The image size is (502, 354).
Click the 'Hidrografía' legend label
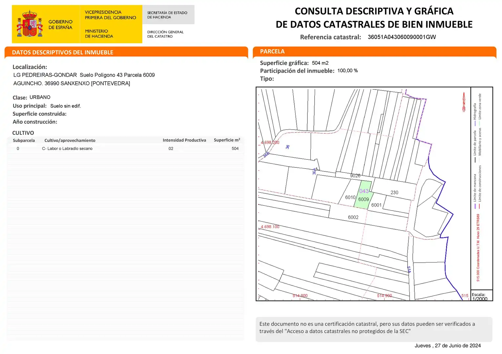(x=475, y=111)
